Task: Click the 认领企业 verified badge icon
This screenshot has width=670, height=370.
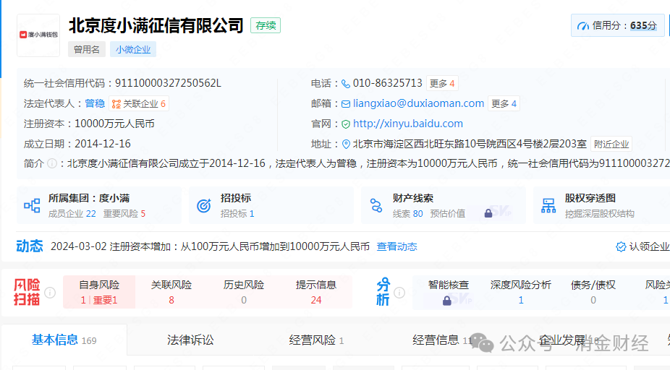Action: tap(620, 246)
